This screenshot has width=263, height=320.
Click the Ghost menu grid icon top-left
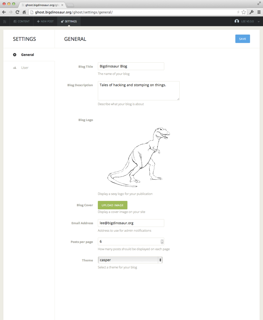(x=5, y=21)
